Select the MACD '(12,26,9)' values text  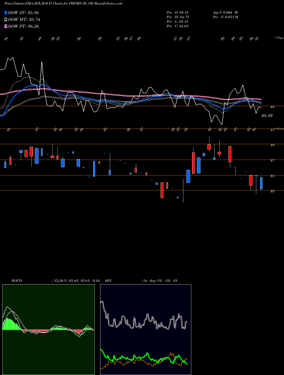76,281
